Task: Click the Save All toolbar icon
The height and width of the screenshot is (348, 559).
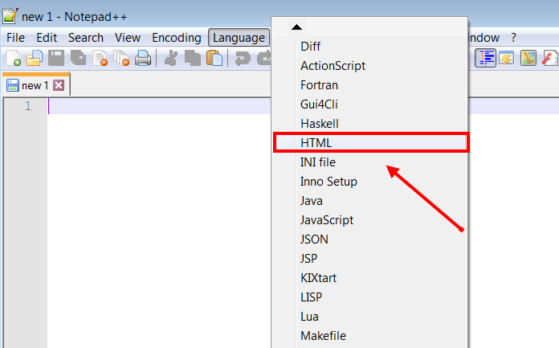Action: 78,58
